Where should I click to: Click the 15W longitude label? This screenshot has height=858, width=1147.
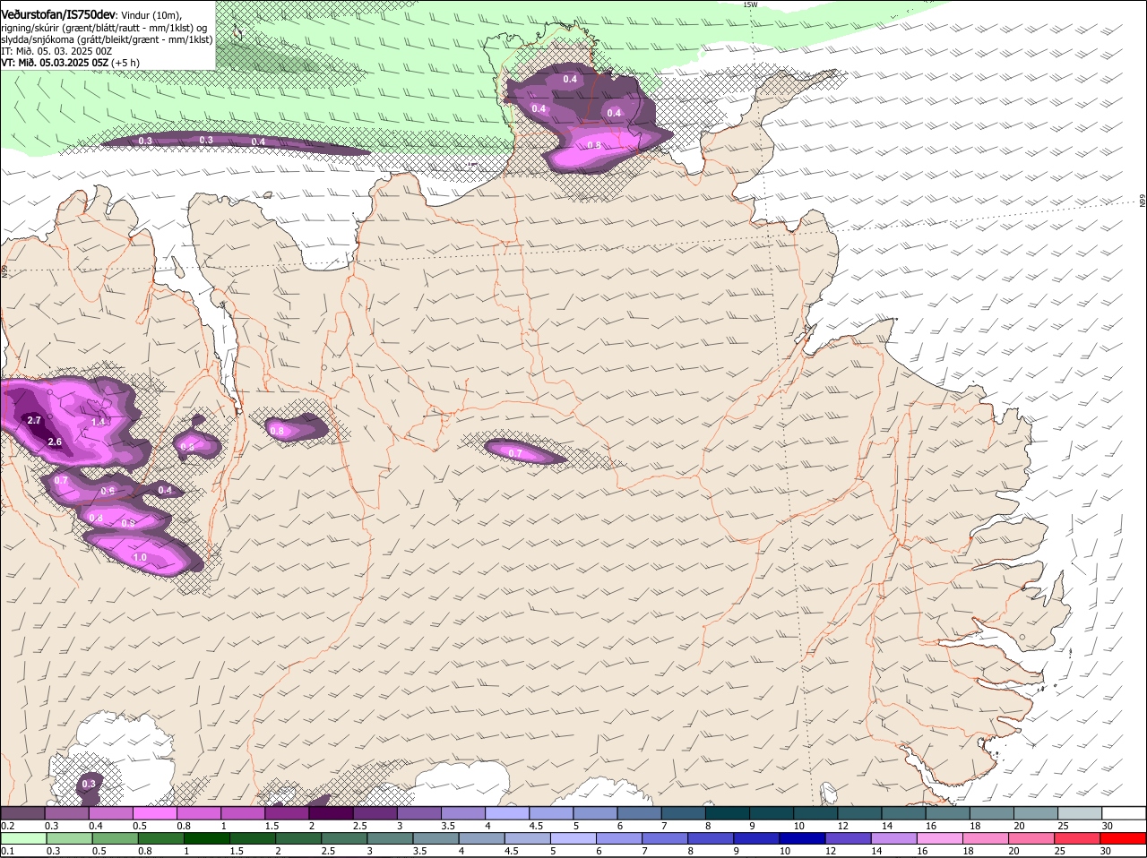point(750,4)
